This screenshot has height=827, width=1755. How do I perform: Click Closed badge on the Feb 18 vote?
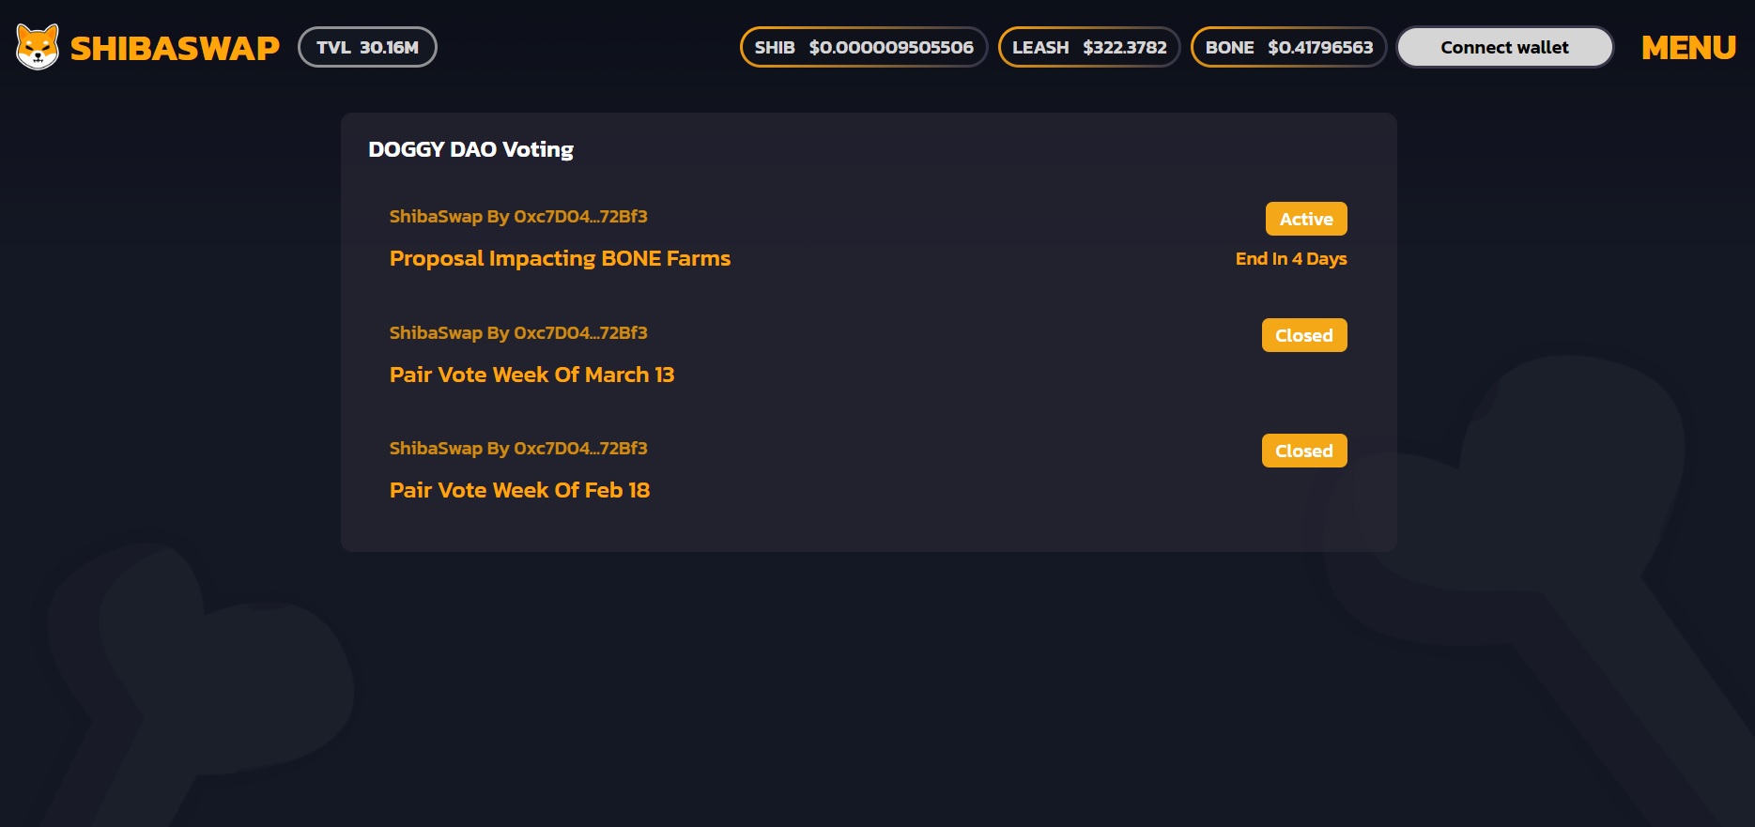click(x=1303, y=451)
